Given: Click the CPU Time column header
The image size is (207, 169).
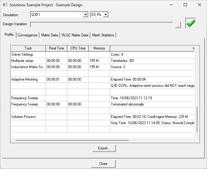Looking at the screenshot, I should (78, 48).
